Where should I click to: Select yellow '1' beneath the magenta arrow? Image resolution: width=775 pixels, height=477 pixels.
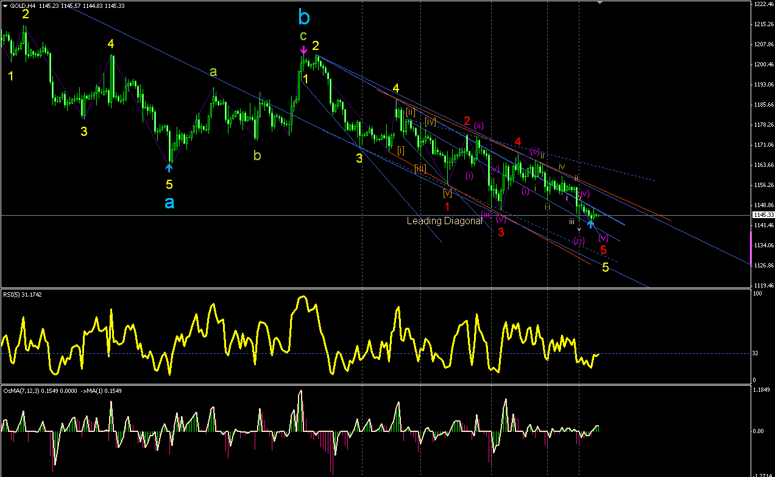[x=306, y=79]
